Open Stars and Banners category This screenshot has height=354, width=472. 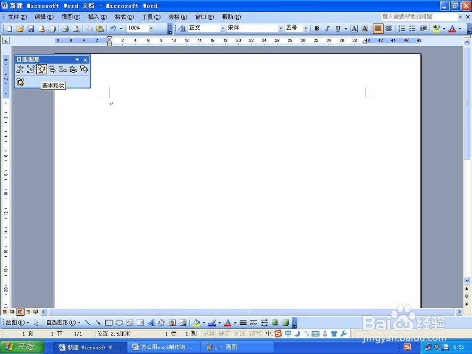pyautogui.click(x=73, y=69)
